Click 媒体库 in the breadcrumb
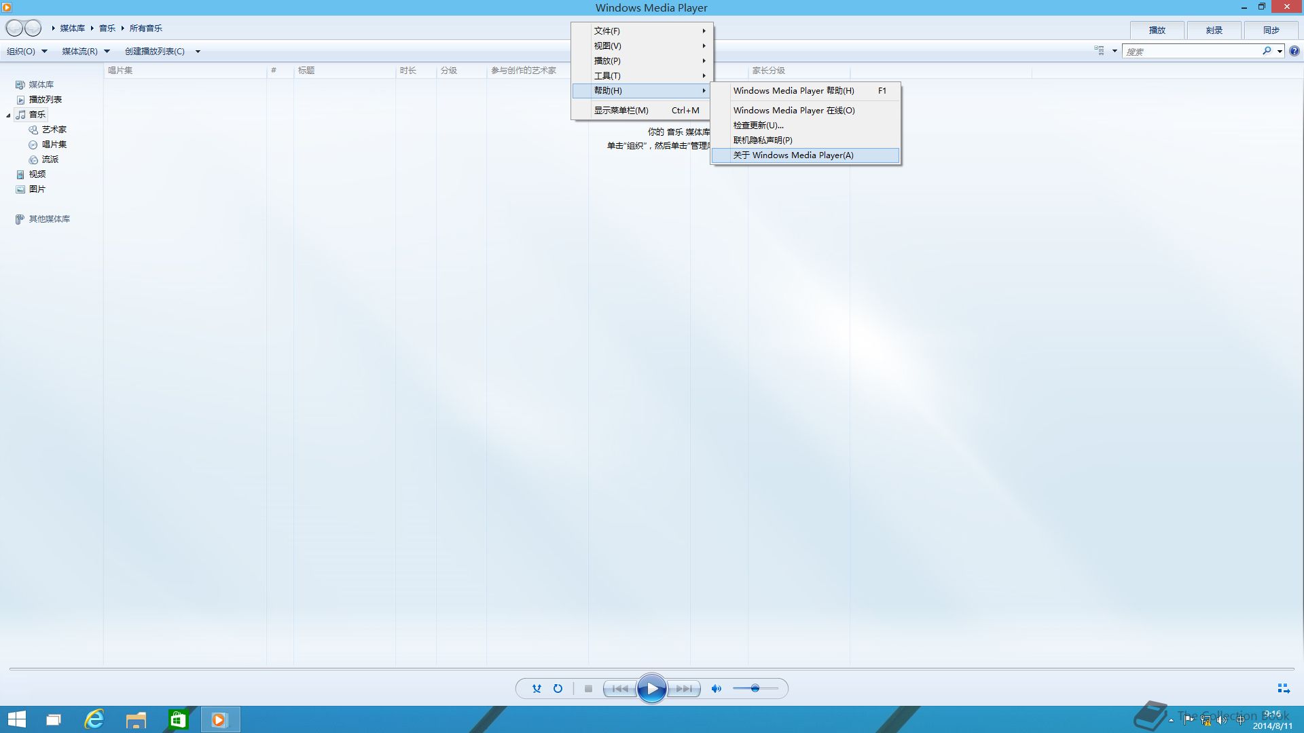 point(73,28)
